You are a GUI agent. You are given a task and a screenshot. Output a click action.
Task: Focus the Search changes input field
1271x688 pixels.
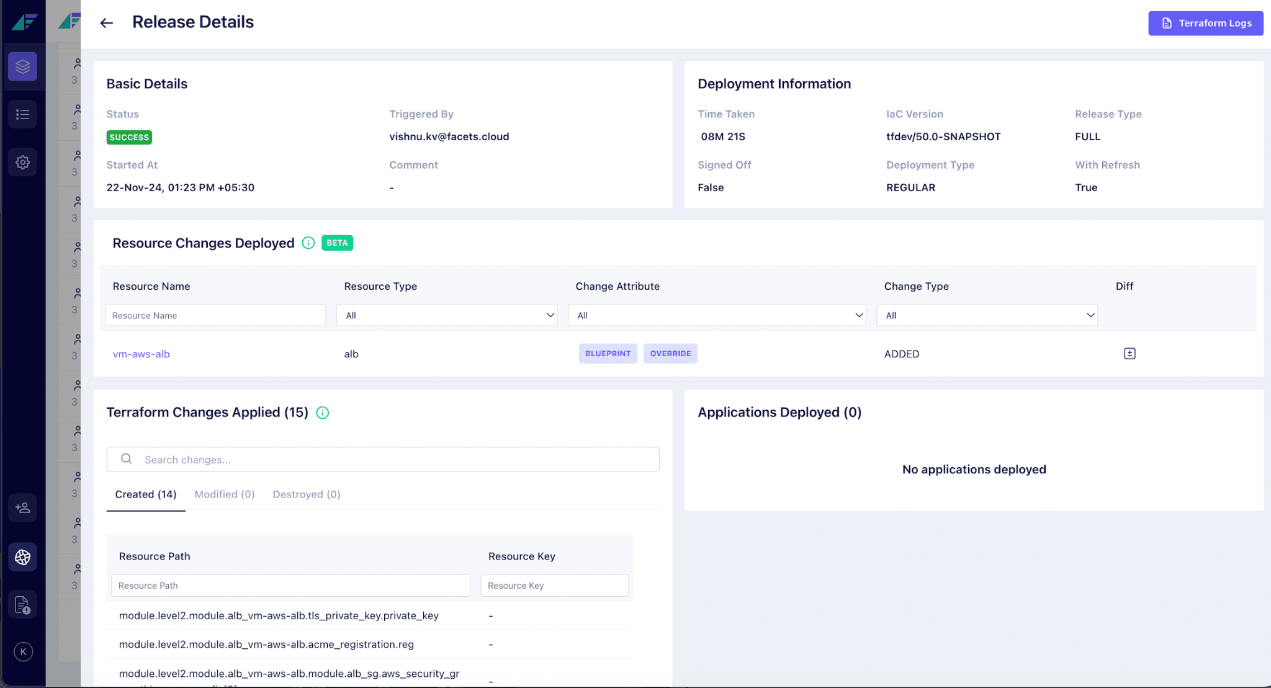pos(397,460)
